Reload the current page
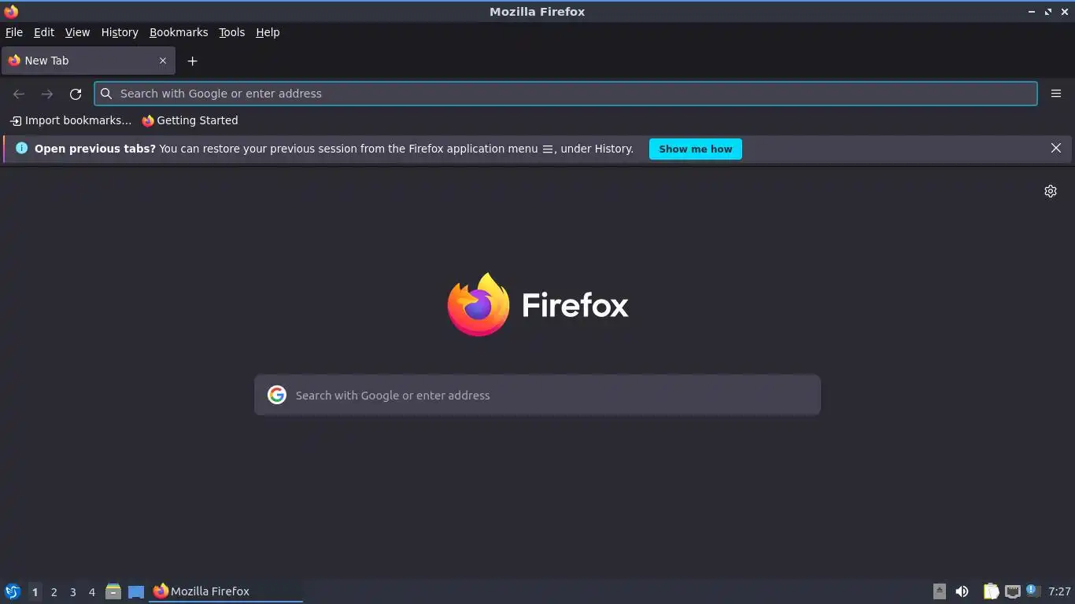This screenshot has height=604, width=1075. click(x=76, y=94)
